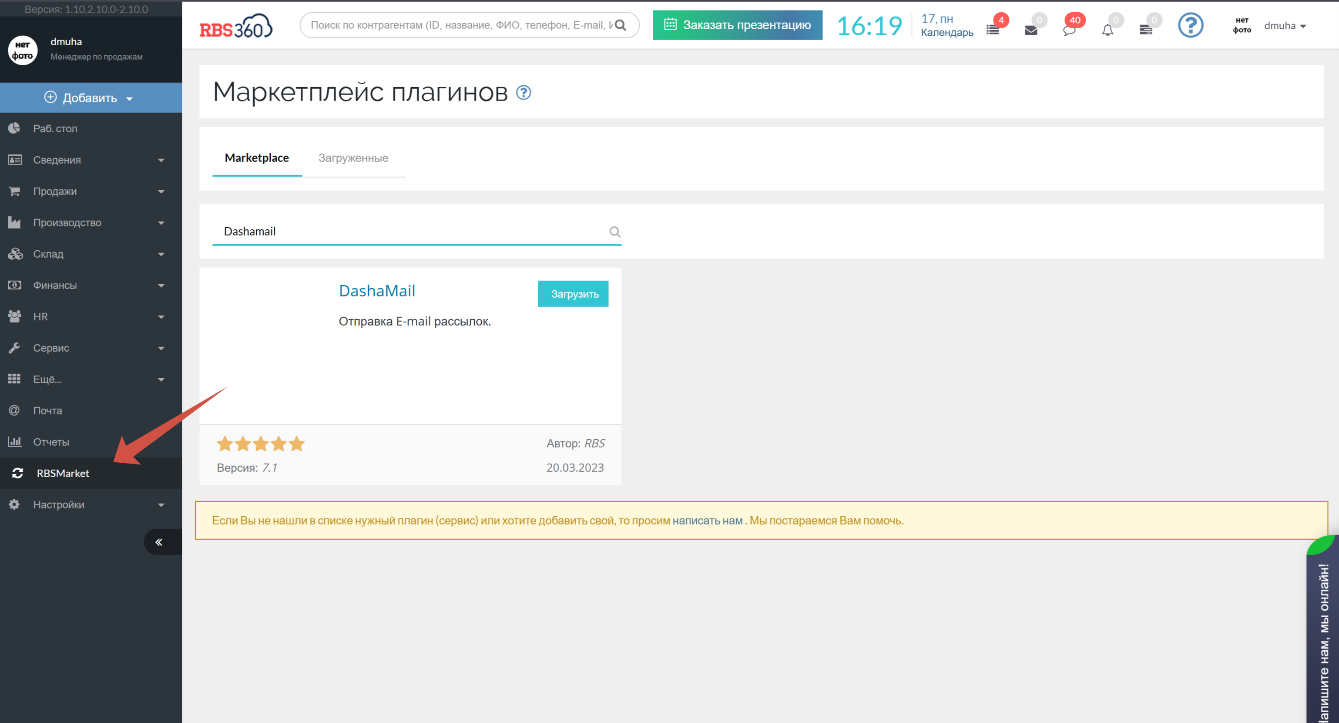Open Отчеты in sidebar
Viewport: 1339px width, 723px height.
pyautogui.click(x=91, y=442)
